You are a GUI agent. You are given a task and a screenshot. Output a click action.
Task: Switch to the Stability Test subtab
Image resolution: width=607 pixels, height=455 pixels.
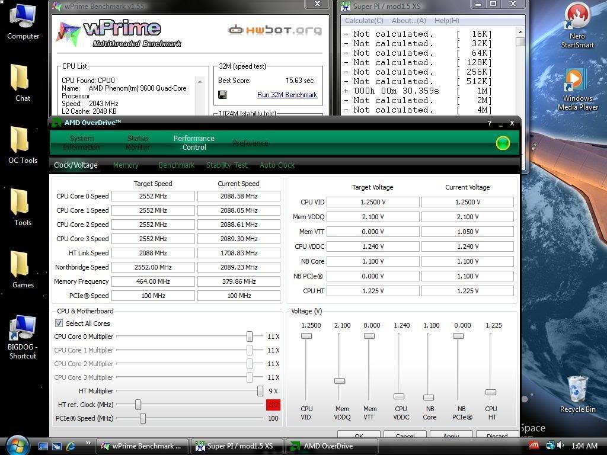[227, 165]
